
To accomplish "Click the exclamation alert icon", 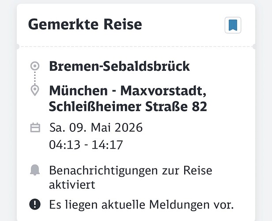I will 35,204.
